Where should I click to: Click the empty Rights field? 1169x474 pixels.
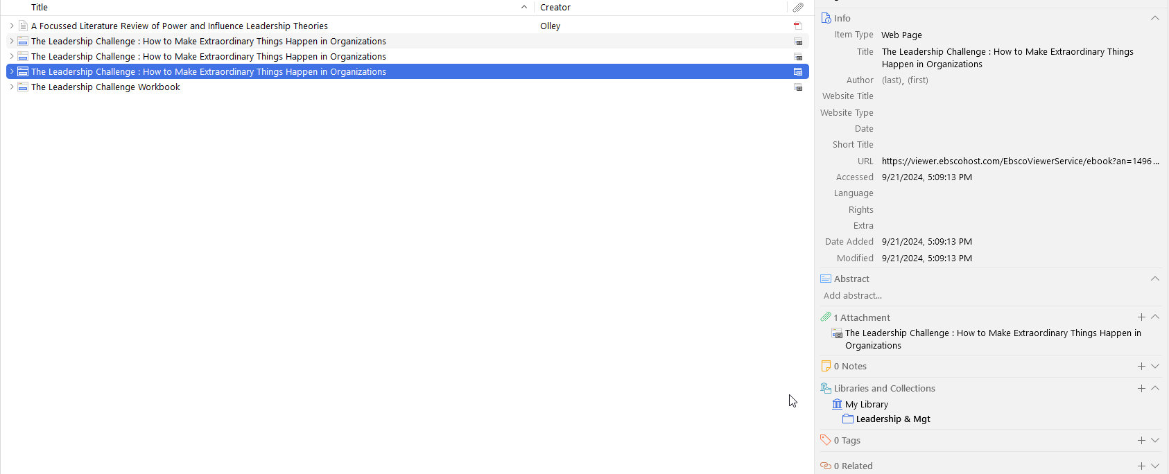pyautogui.click(x=1020, y=209)
